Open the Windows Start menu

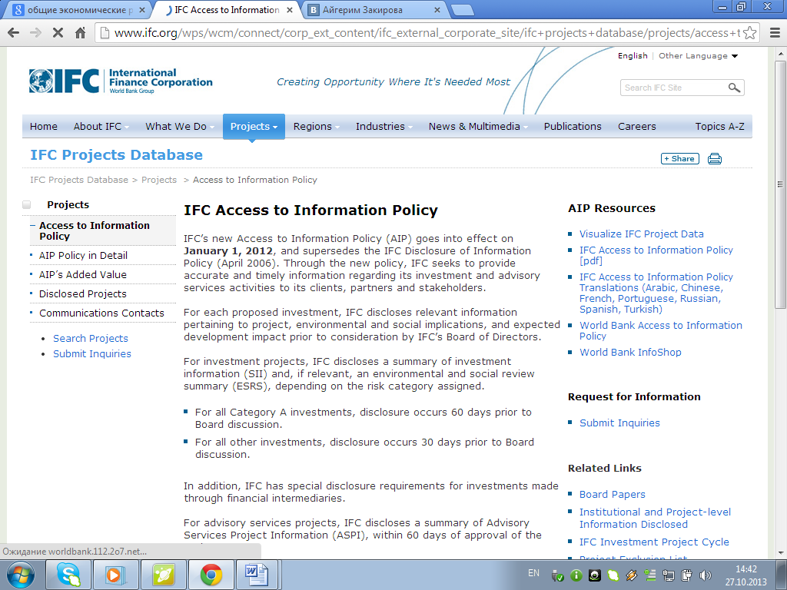click(x=20, y=575)
